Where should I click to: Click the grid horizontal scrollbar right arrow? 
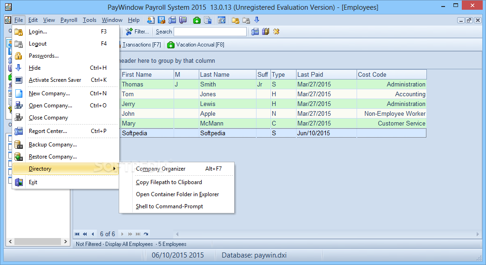pos(478,234)
